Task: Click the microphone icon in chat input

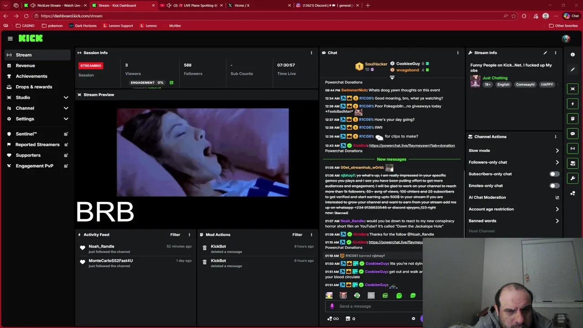Action: click(332, 306)
